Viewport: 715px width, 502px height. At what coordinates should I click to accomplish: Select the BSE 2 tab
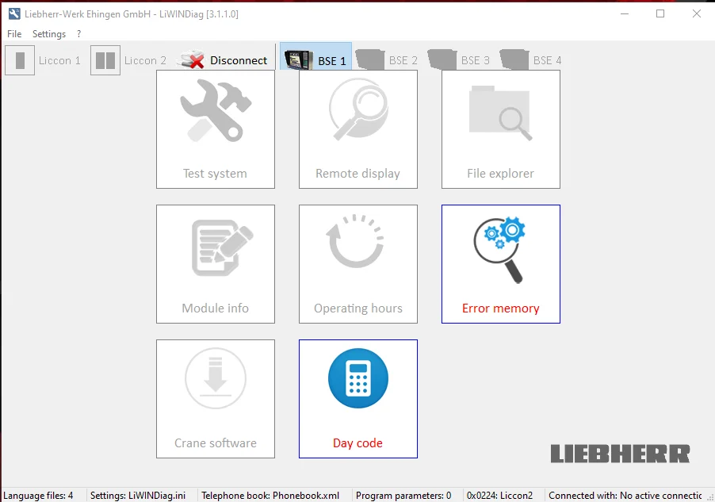point(387,59)
